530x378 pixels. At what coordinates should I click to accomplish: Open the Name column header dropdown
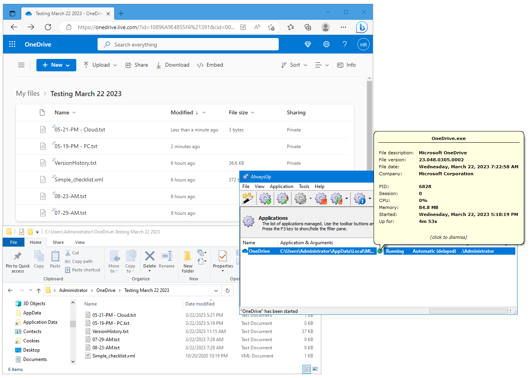(x=74, y=113)
